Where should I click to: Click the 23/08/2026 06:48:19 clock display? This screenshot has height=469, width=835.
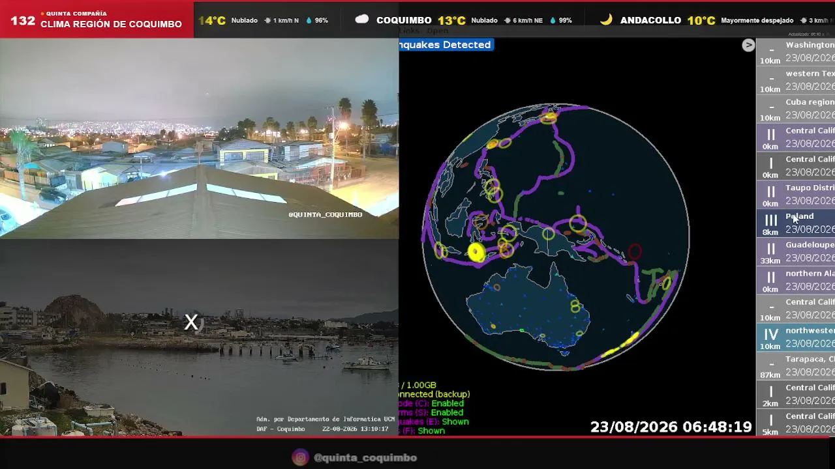pos(671,427)
